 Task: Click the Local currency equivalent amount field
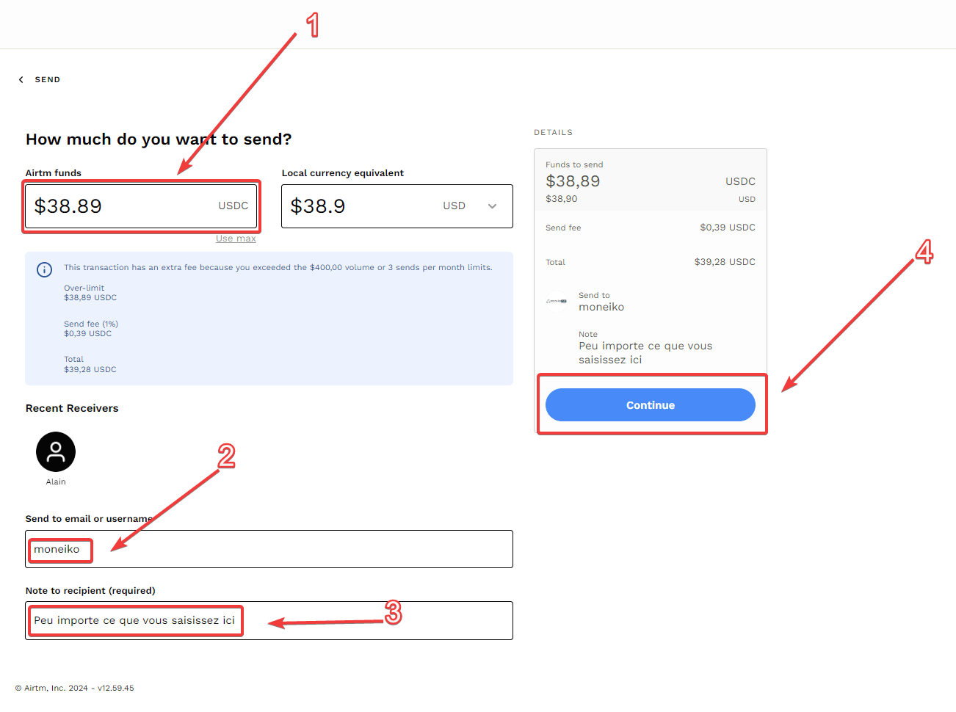[396, 206]
